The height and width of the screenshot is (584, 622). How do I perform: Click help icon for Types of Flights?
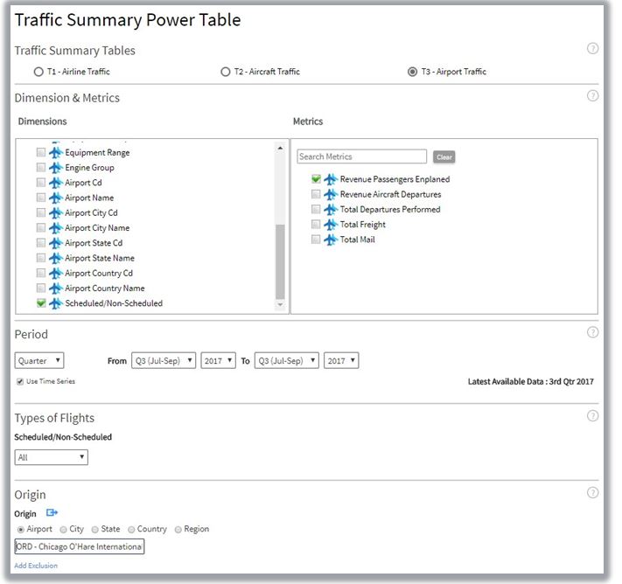coord(592,416)
